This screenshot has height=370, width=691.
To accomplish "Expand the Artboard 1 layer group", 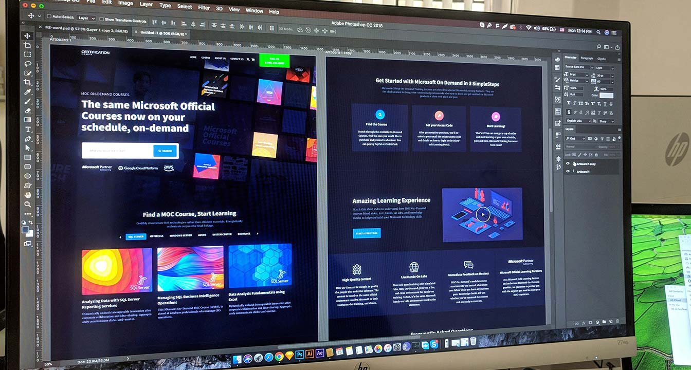I will pos(573,172).
